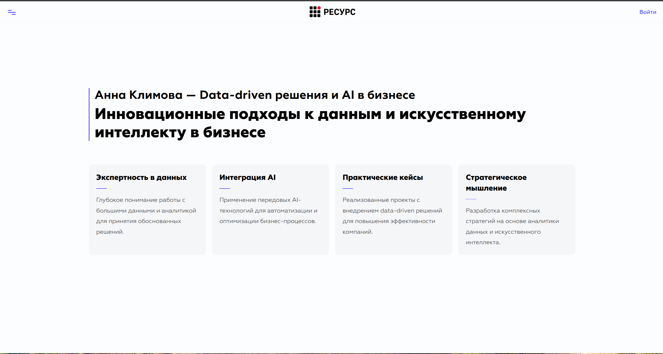The image size is (663, 354).
Task: Open the hamburger menu icon
Action: [x=12, y=12]
